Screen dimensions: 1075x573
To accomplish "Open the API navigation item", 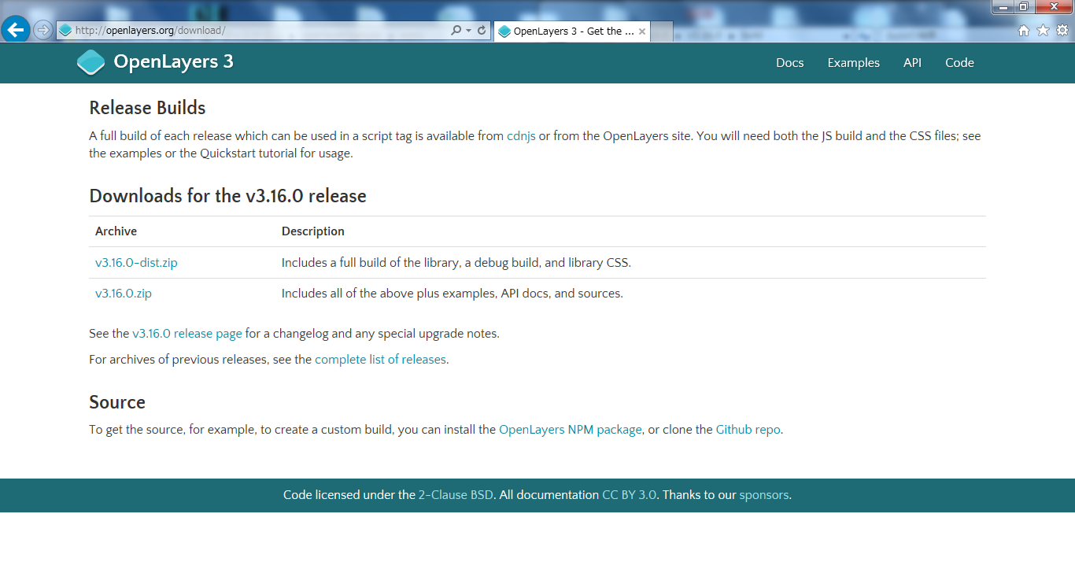I will (912, 63).
